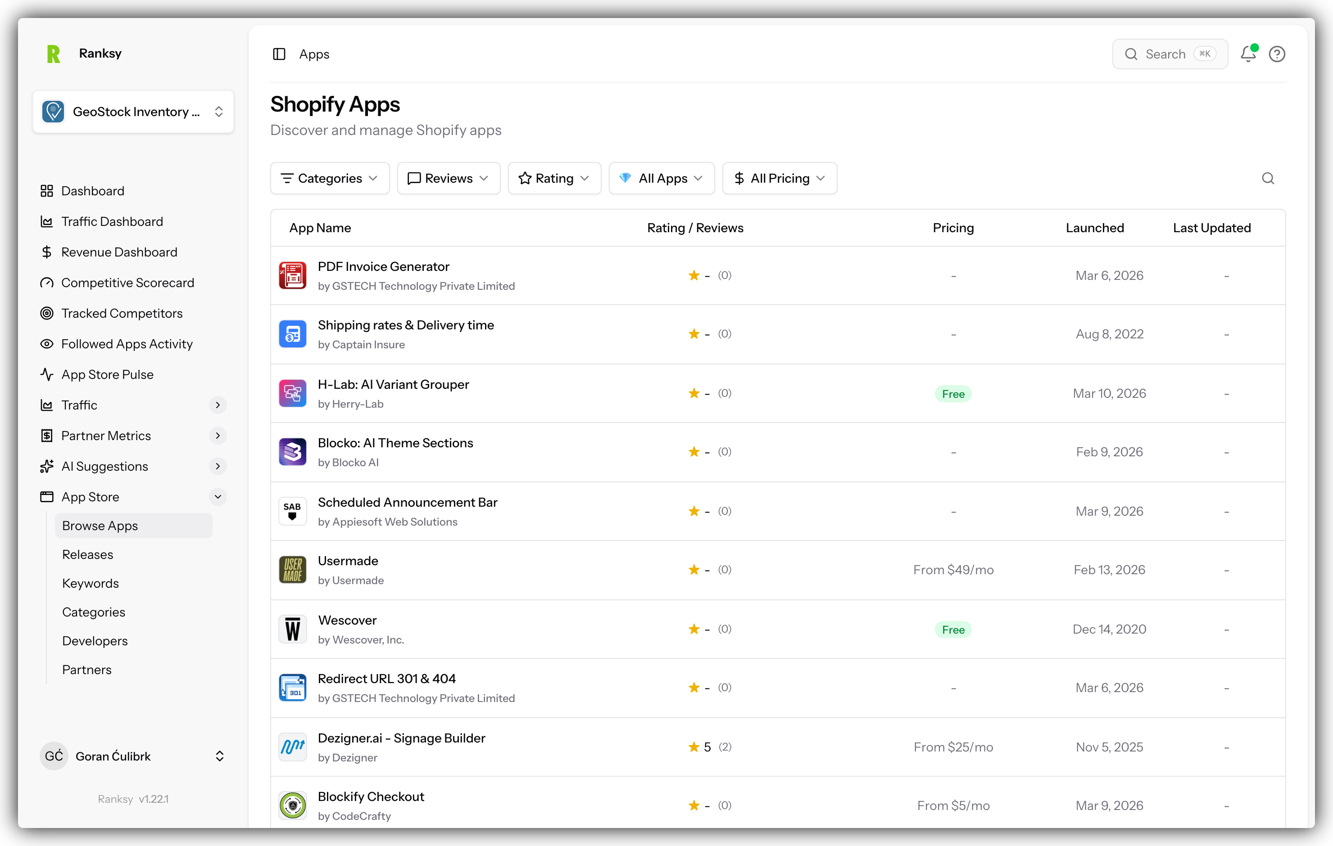Click the AI Suggestions sparkle icon
Viewport: 1333px width, 846px height.
46,467
